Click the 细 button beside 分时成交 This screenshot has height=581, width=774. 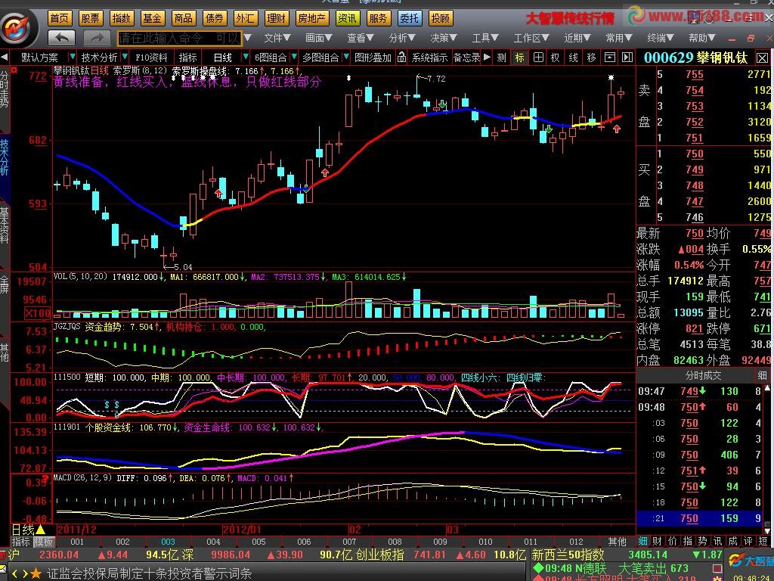pyautogui.click(x=763, y=375)
